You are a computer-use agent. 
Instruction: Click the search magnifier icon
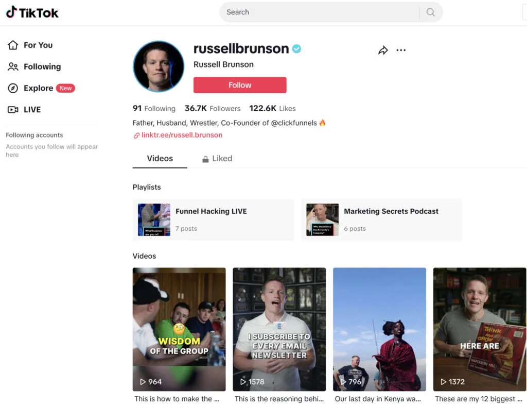[430, 12]
